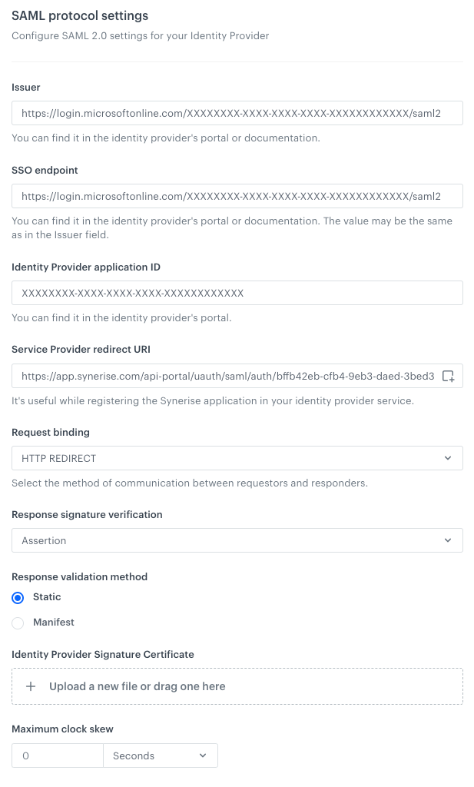
Task: Click the Maximum clock skew value field
Action: (x=57, y=755)
